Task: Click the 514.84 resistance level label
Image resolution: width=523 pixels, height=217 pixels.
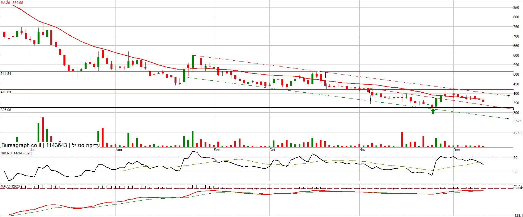Action: (x=6, y=74)
